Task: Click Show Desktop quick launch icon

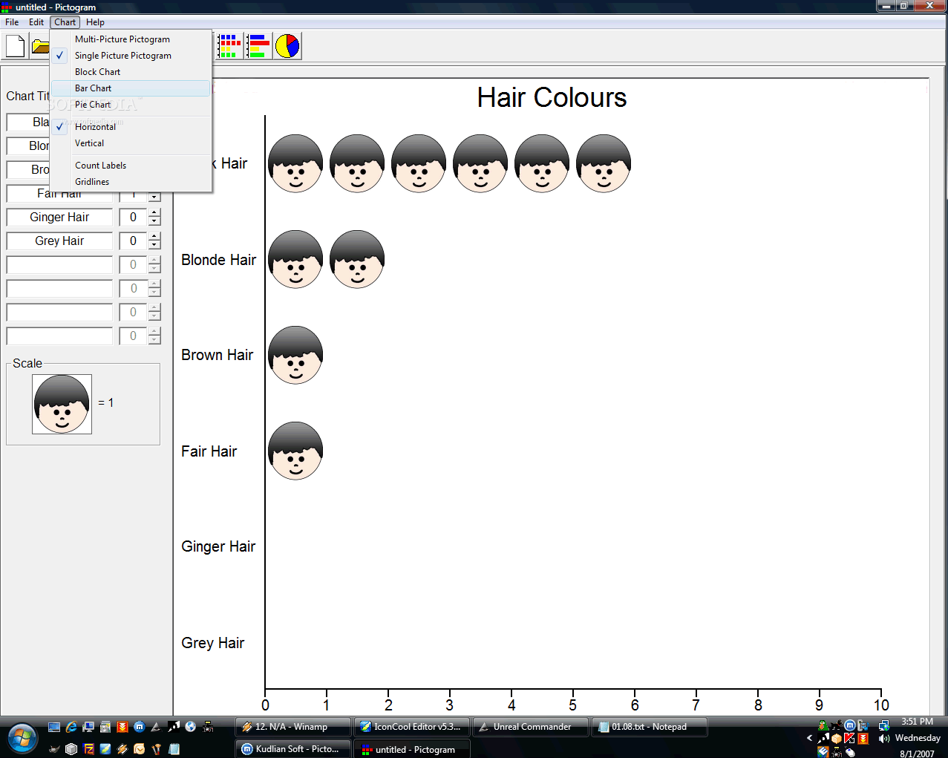Action: 53,727
